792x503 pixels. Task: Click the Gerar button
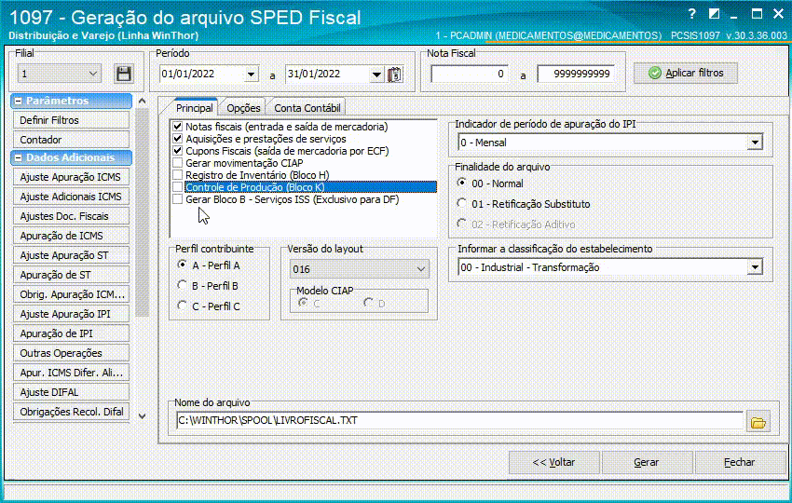coord(647,462)
